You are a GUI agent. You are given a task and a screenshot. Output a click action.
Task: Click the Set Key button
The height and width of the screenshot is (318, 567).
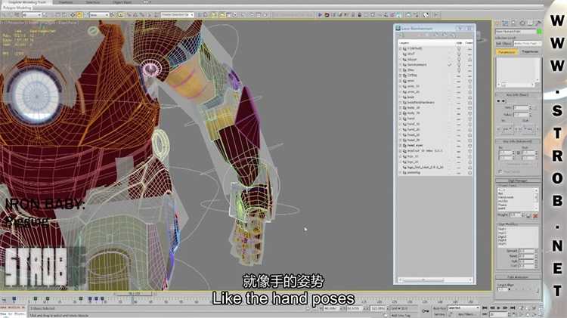(x=439, y=314)
